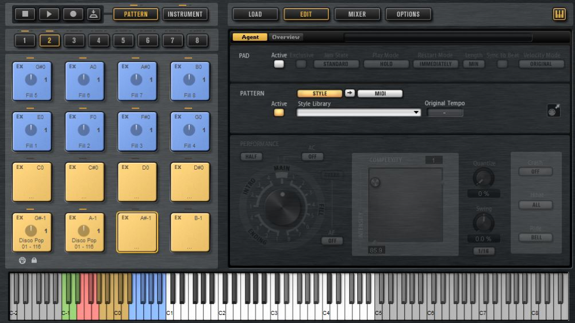
Task: Click the MIDI drag export icon
Action: point(553,110)
